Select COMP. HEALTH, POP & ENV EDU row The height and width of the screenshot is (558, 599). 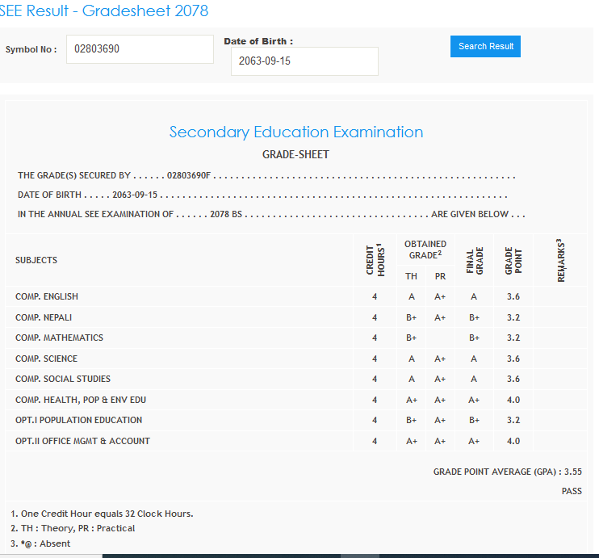click(x=81, y=400)
